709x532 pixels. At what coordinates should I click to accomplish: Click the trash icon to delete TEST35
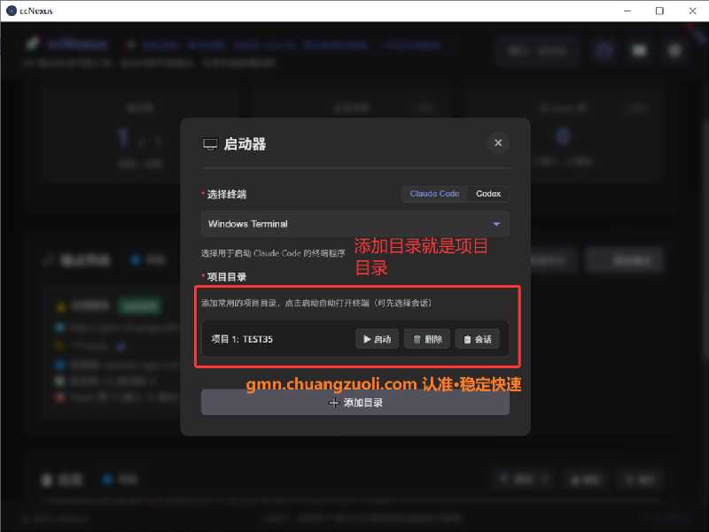click(x=417, y=339)
